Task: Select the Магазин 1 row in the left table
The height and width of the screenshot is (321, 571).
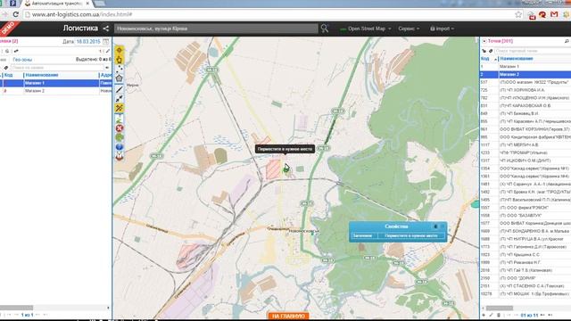Action: (x=55, y=83)
